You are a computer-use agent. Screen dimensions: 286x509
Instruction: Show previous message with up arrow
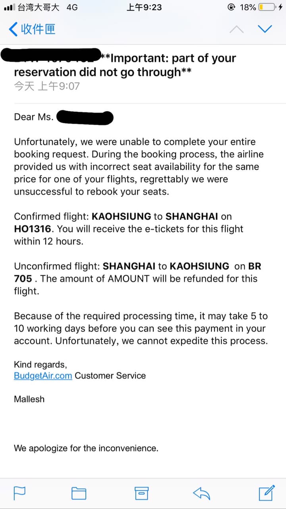click(x=237, y=29)
